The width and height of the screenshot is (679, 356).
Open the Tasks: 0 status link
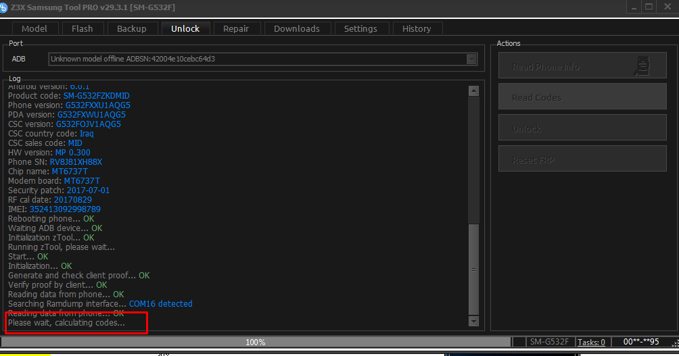click(x=591, y=342)
